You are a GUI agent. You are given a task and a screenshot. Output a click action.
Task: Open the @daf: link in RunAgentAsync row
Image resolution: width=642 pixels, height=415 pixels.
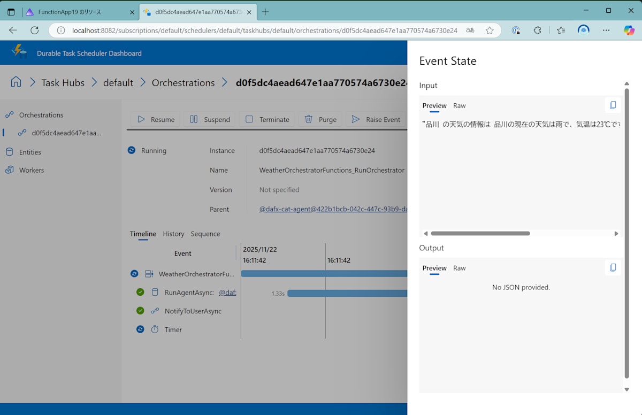227,293
